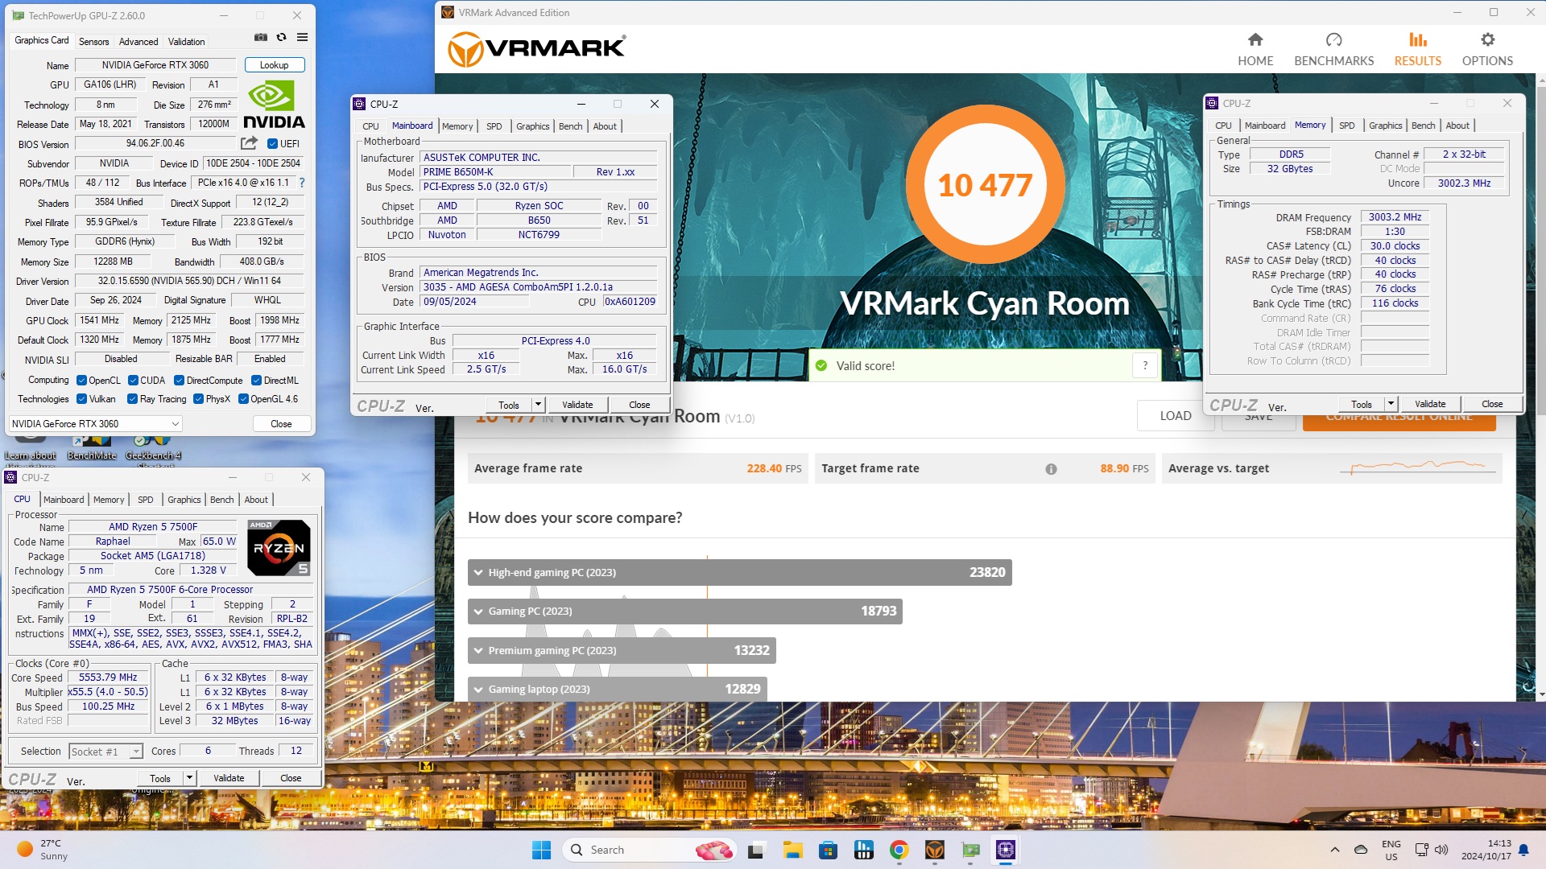Click Validate in the Memory CPU-Z window
The height and width of the screenshot is (869, 1546).
(x=1430, y=404)
